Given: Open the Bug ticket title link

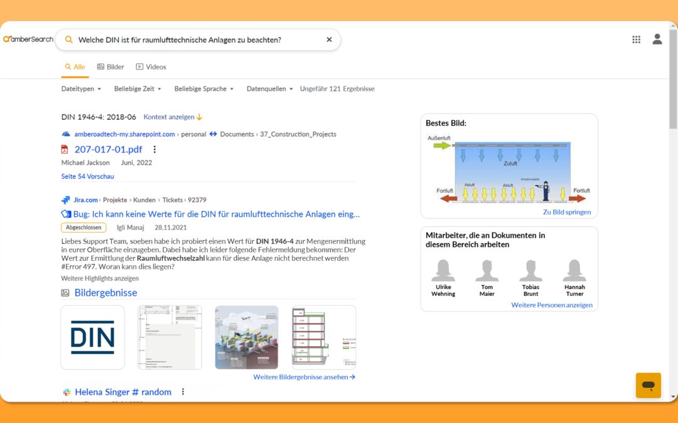Looking at the screenshot, I should [216, 214].
